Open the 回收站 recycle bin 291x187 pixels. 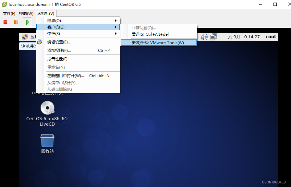(47, 140)
